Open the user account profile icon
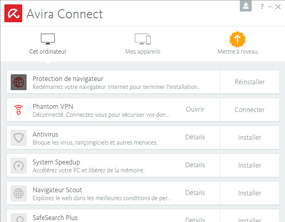285x222 pixels. (x=246, y=6)
